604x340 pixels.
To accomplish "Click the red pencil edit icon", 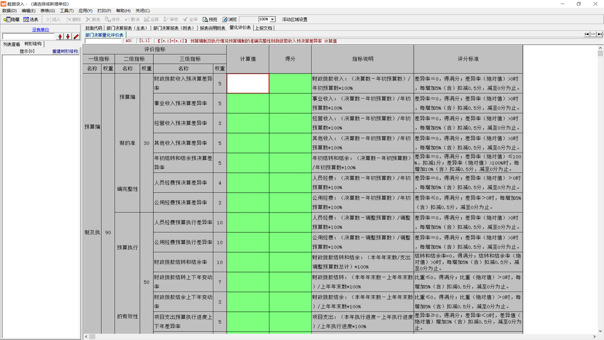I will point(76,36).
